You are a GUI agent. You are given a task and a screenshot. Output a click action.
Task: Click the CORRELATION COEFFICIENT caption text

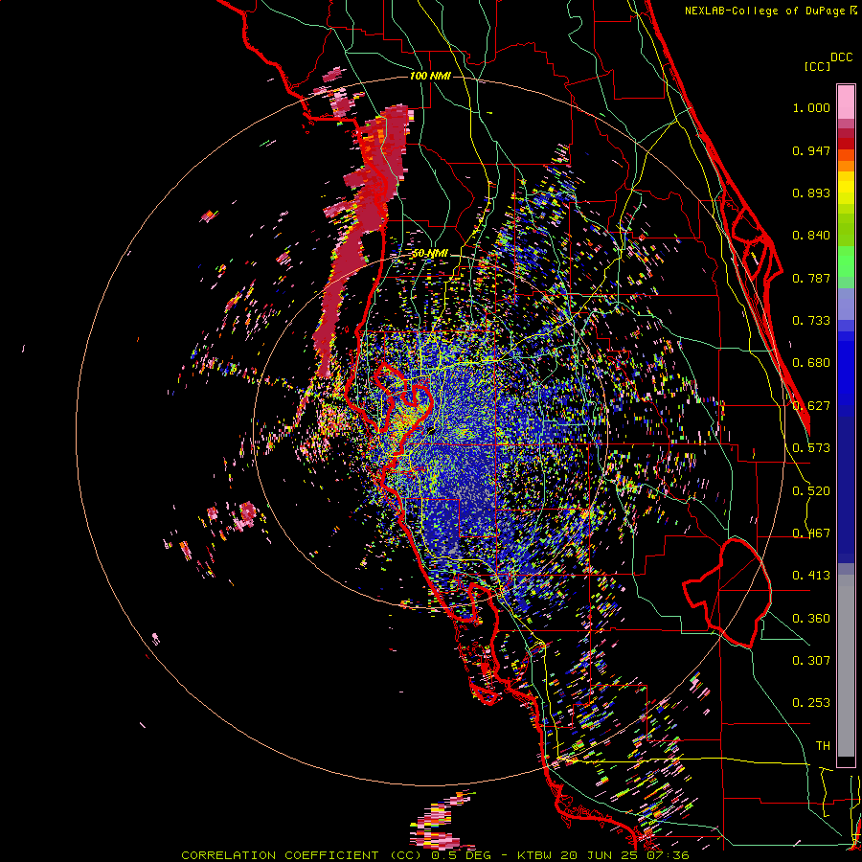[280, 855]
